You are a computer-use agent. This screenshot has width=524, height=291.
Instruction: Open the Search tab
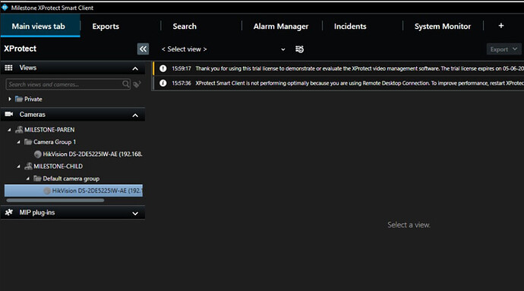[x=185, y=27]
